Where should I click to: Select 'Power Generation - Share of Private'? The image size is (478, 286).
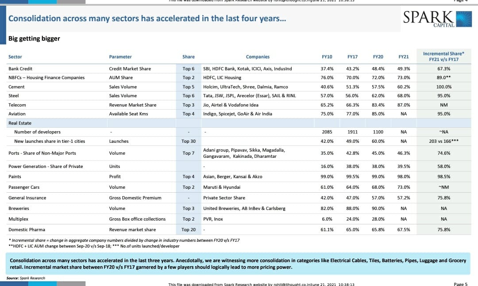coord(46,166)
